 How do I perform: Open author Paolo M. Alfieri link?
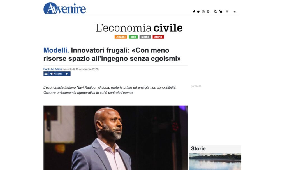click(x=52, y=69)
